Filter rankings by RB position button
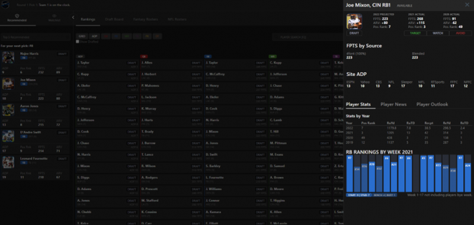Screen dimensions: 474x225 click(116, 36)
